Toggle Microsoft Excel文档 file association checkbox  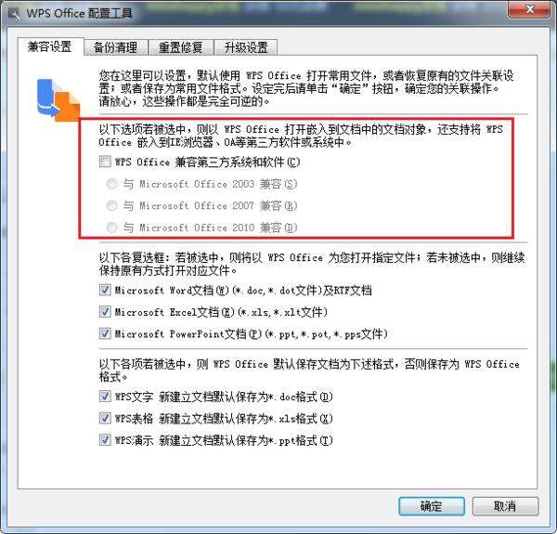pyautogui.click(x=105, y=312)
